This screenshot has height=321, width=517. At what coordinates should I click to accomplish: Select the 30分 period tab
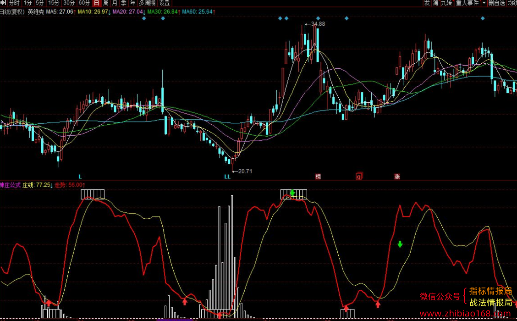[69, 3]
